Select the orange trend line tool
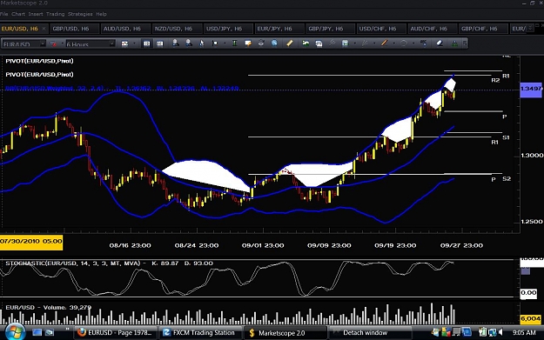This screenshot has width=544, height=340. 385,43
